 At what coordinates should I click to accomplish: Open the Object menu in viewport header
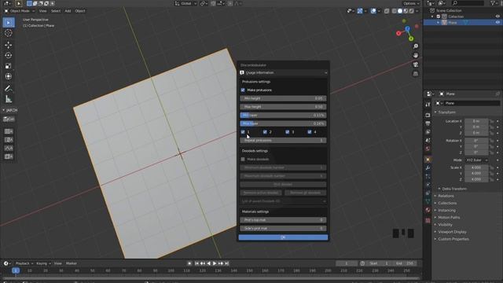point(80,11)
